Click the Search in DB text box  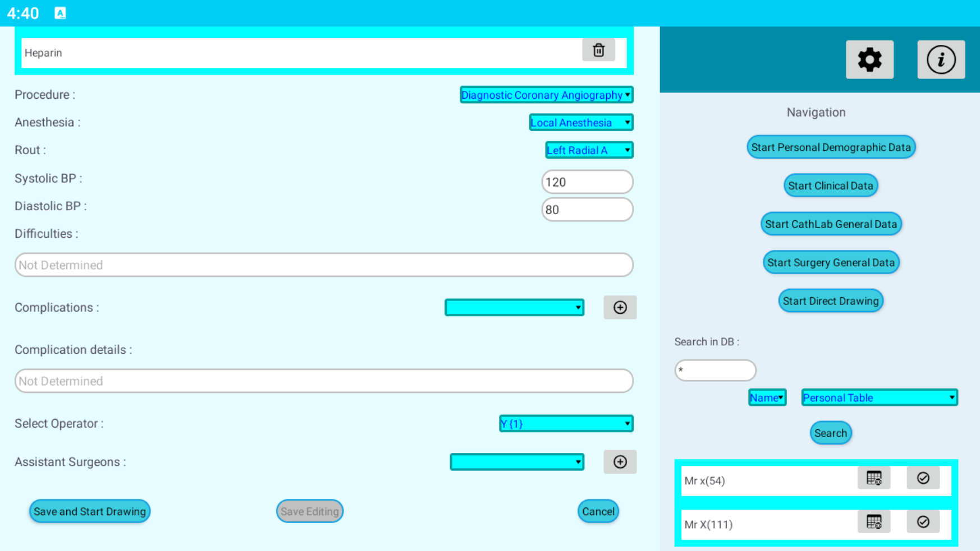715,371
